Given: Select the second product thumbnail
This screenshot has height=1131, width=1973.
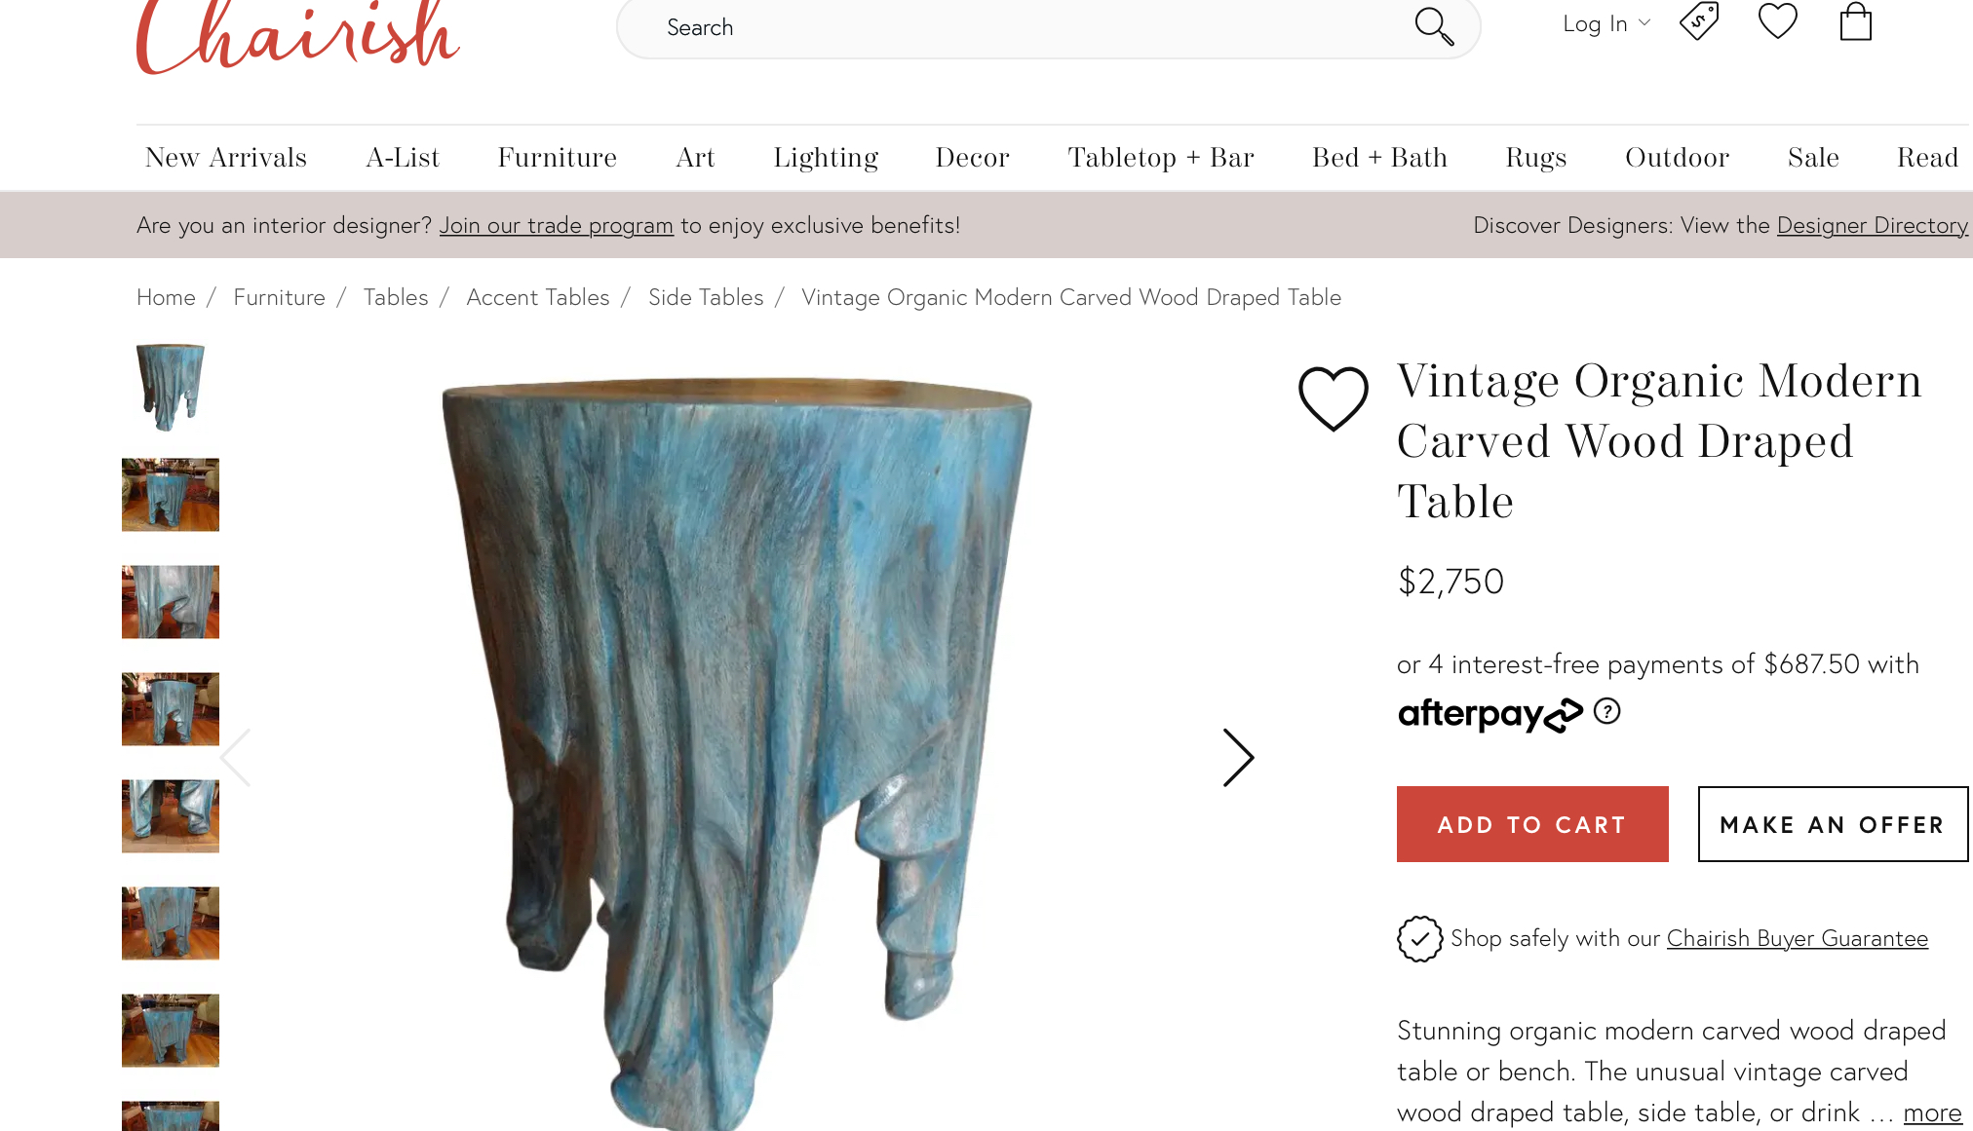Looking at the screenshot, I should (171, 495).
